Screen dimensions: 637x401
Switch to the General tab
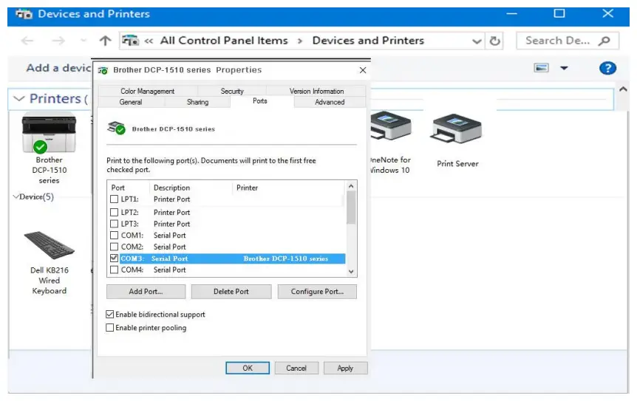click(x=131, y=102)
